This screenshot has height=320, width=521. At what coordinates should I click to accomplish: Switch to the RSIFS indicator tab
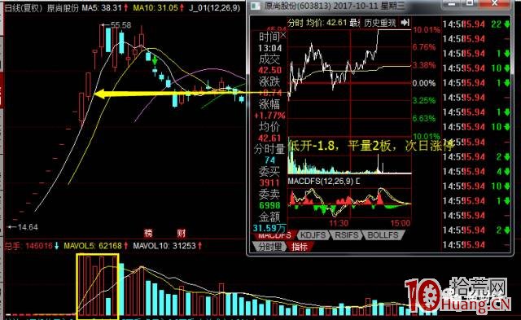coord(346,235)
